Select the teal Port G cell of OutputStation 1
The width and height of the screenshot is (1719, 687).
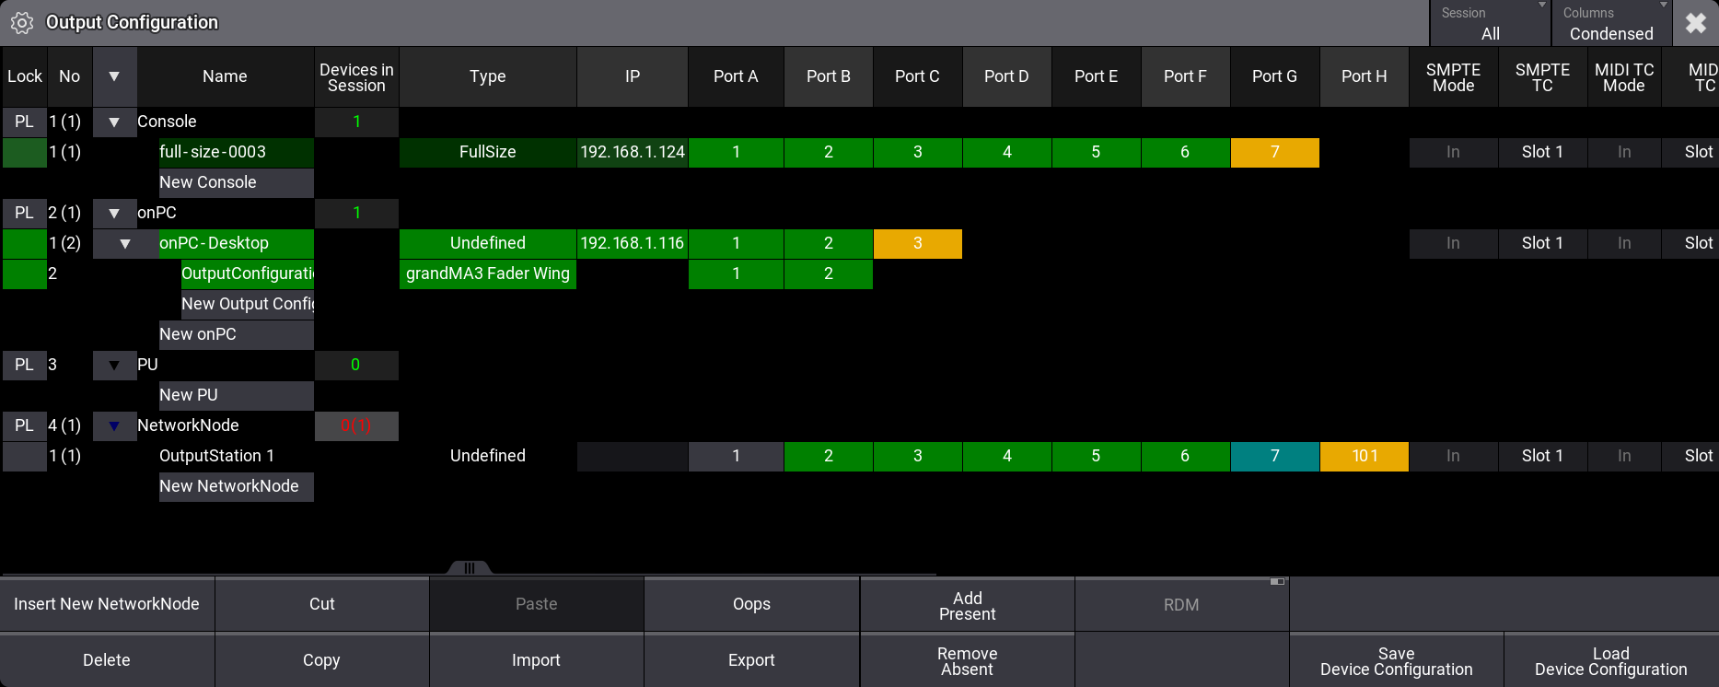pyautogui.click(x=1274, y=456)
